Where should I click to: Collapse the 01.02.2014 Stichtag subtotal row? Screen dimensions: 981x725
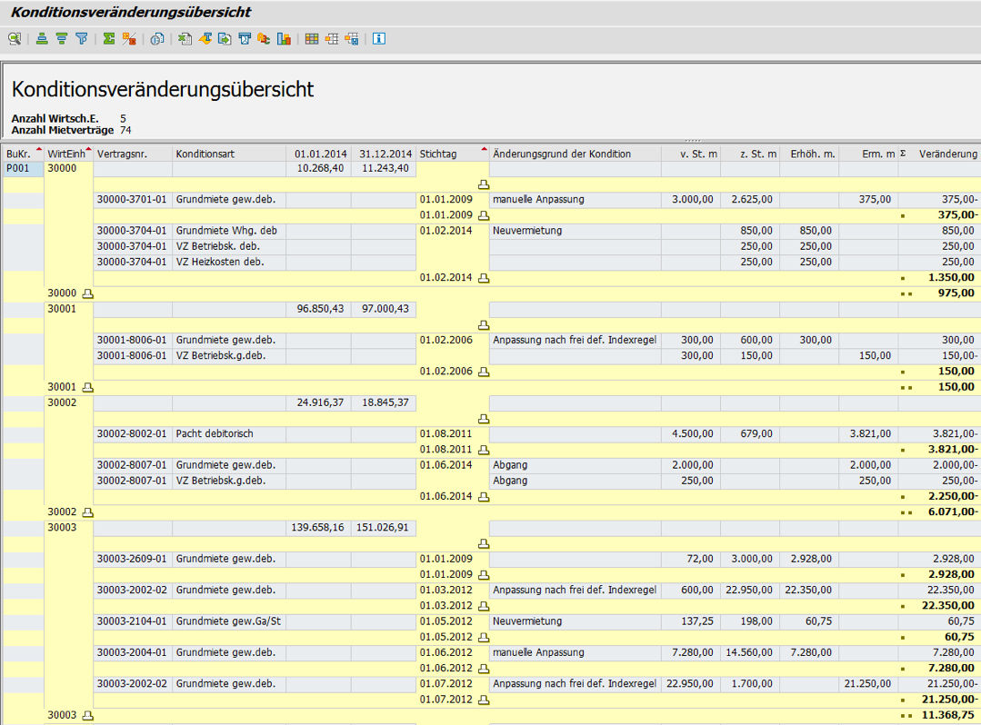pos(484,278)
